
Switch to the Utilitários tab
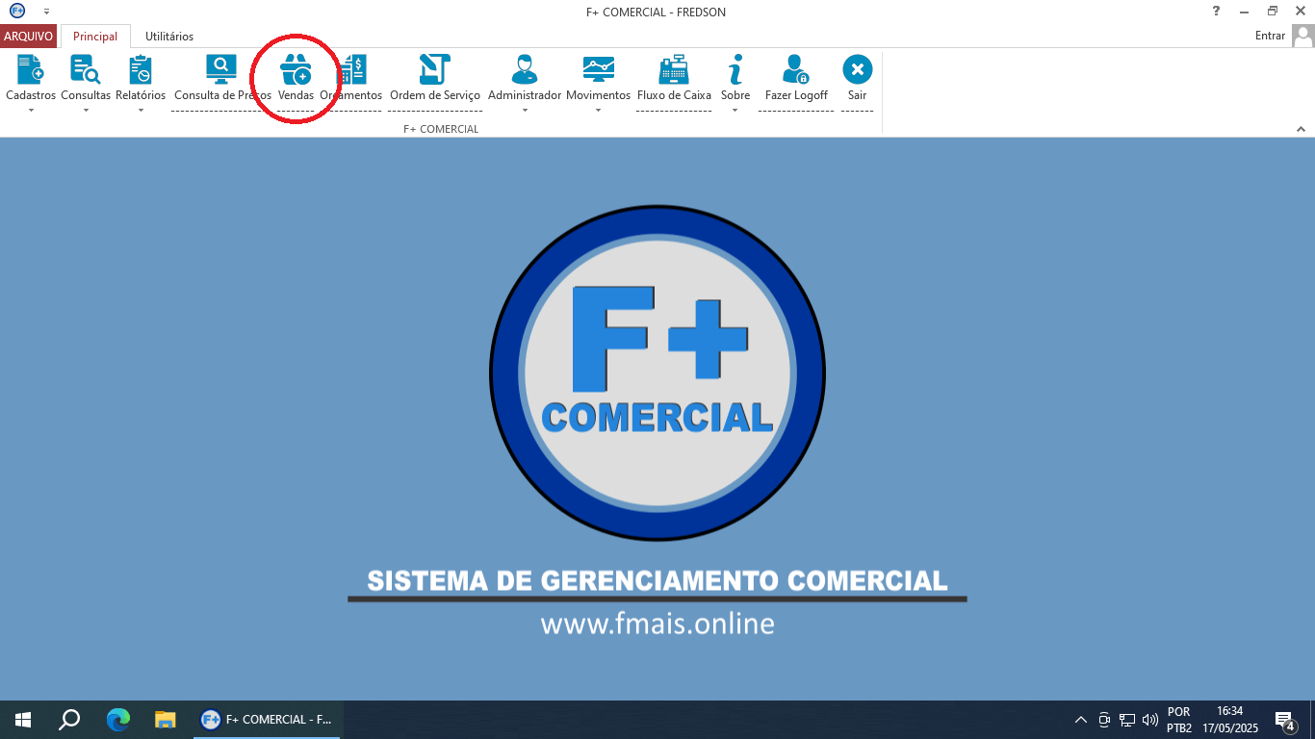[169, 37]
